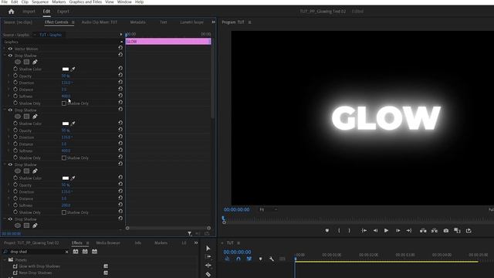Open Effect Controls panel menu

(x=73, y=22)
